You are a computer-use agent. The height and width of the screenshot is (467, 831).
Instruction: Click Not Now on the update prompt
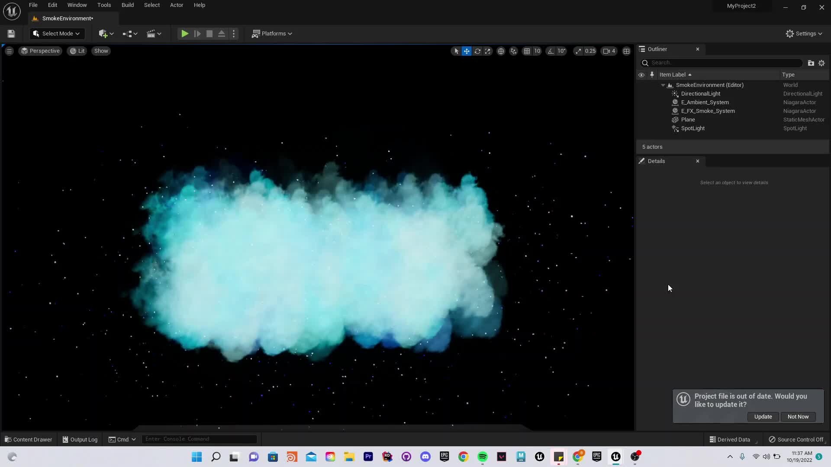point(798,416)
